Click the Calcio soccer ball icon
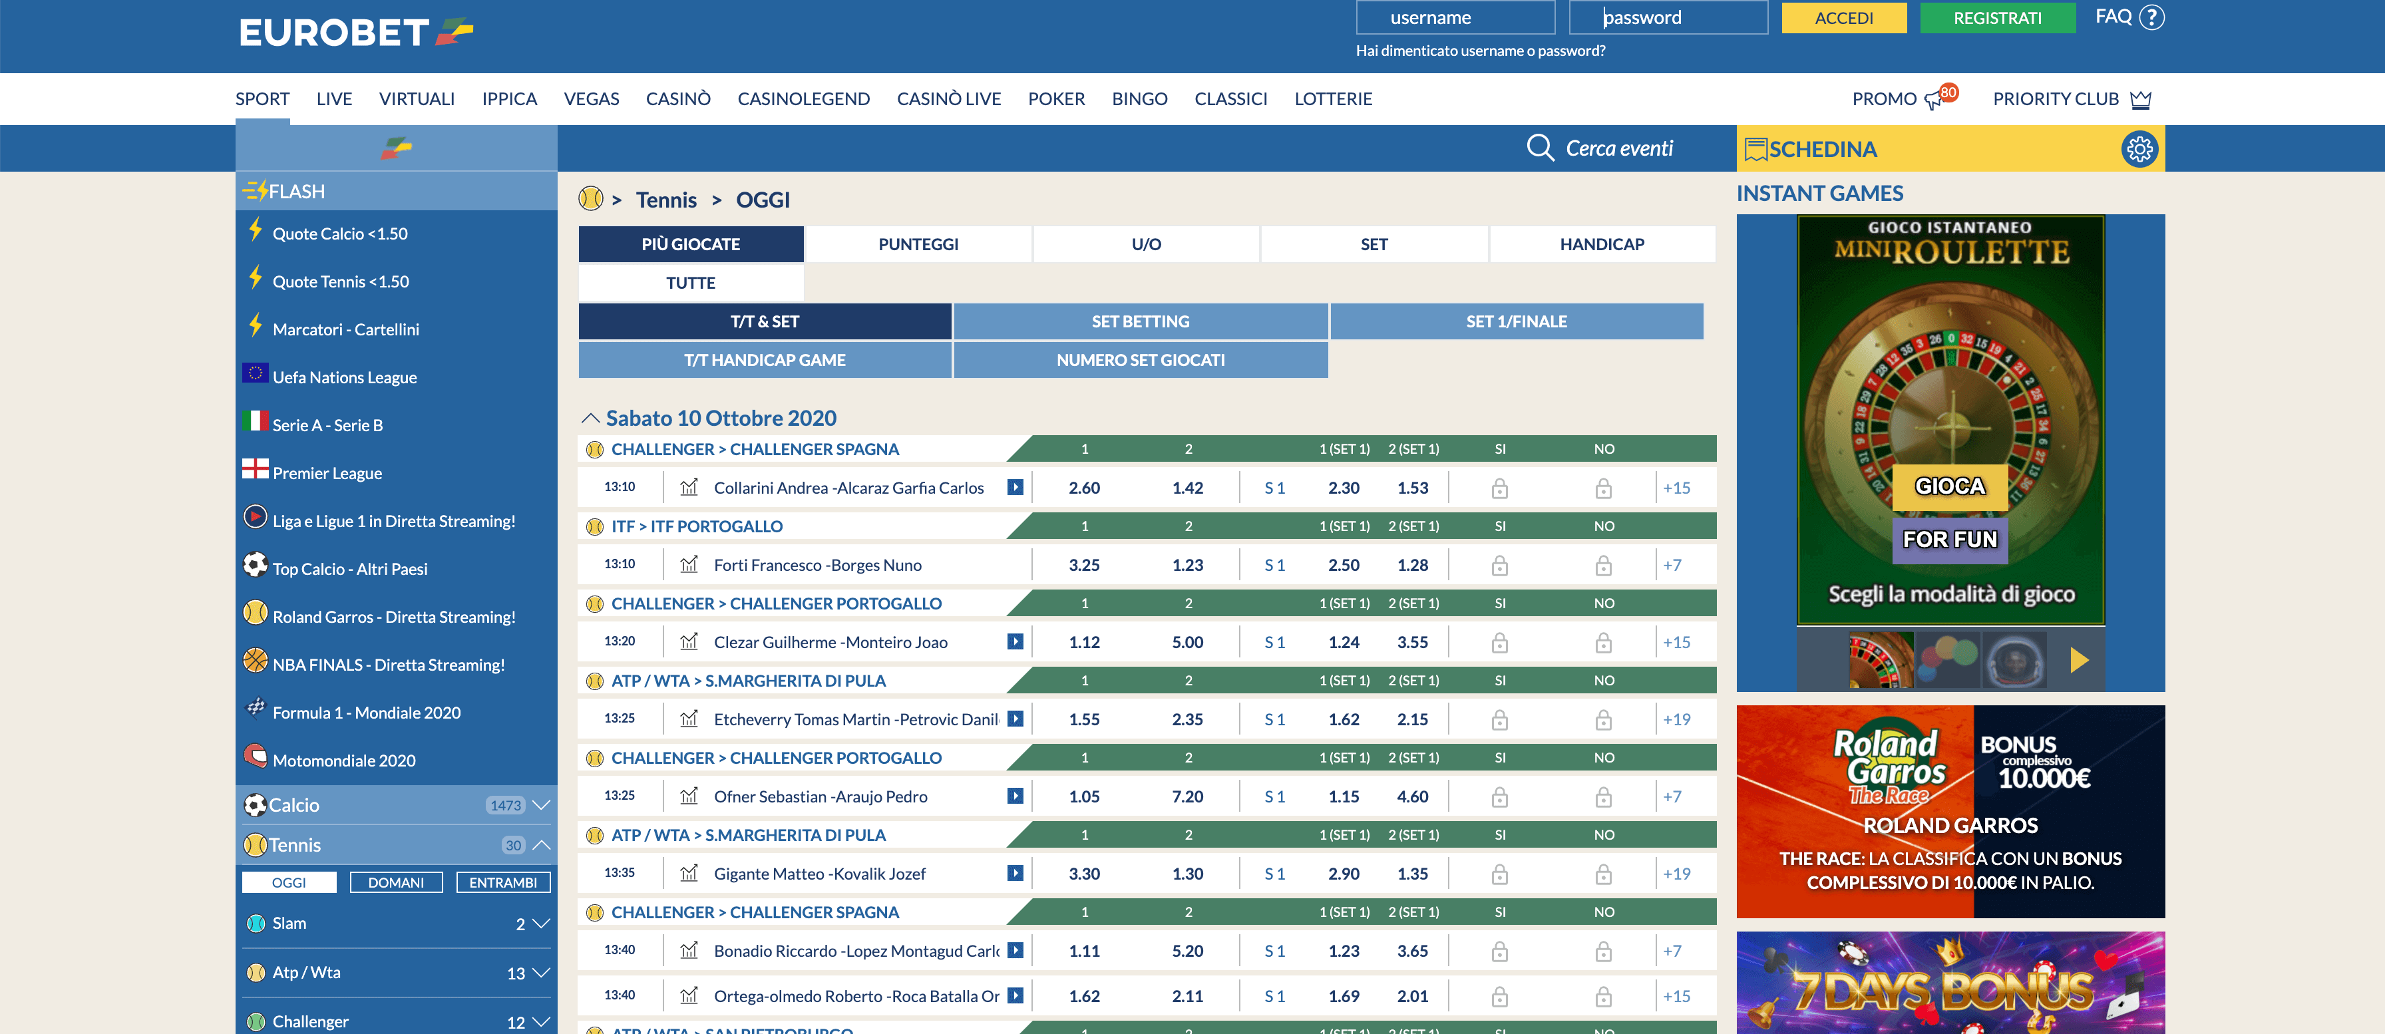 [x=255, y=805]
